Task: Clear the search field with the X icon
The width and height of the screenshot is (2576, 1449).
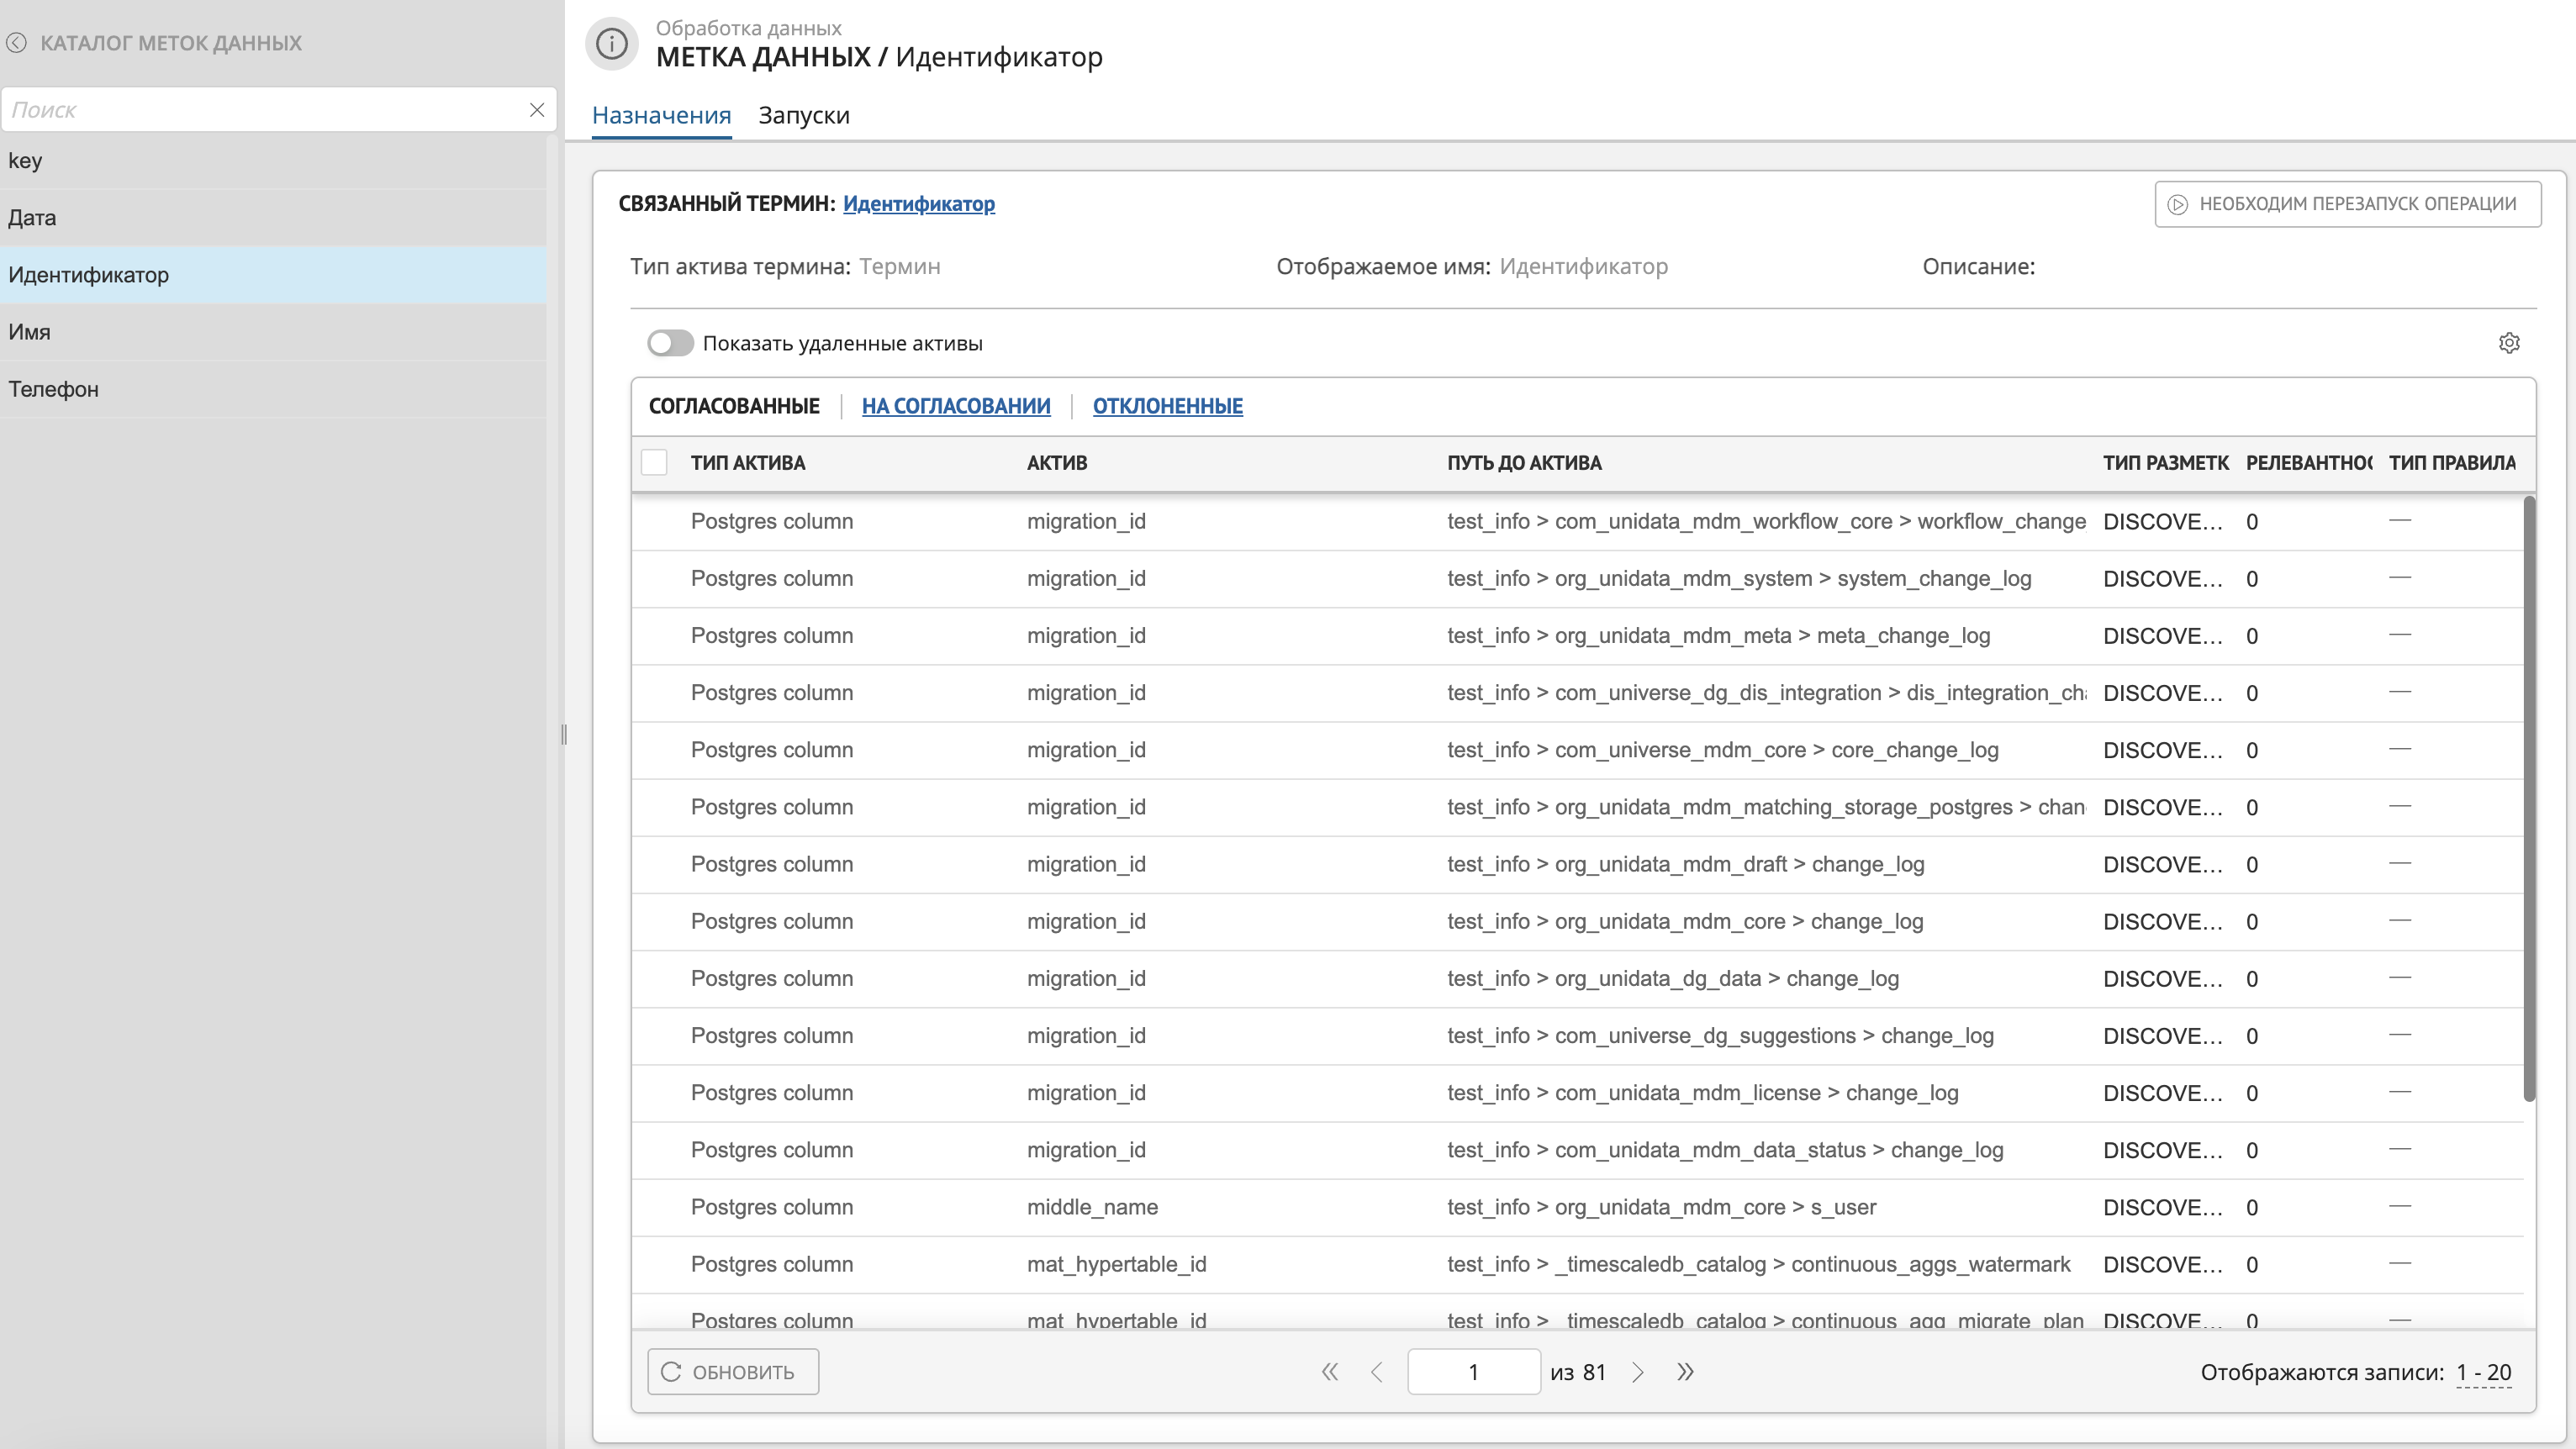Action: tap(537, 110)
